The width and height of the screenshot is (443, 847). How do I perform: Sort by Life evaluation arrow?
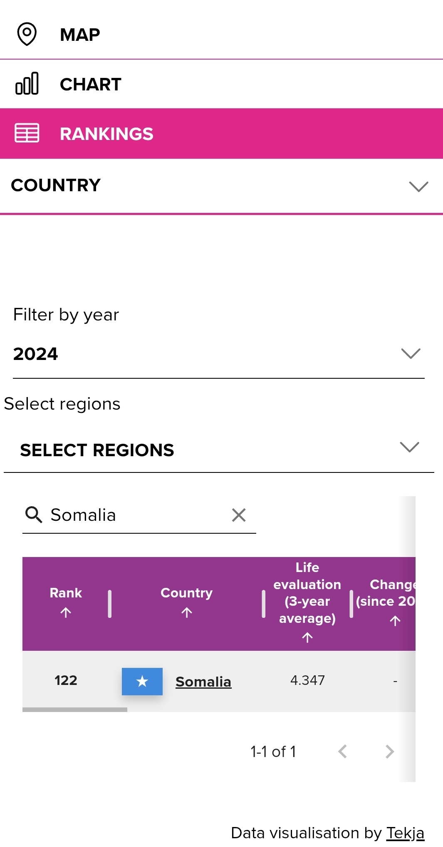pos(307,637)
